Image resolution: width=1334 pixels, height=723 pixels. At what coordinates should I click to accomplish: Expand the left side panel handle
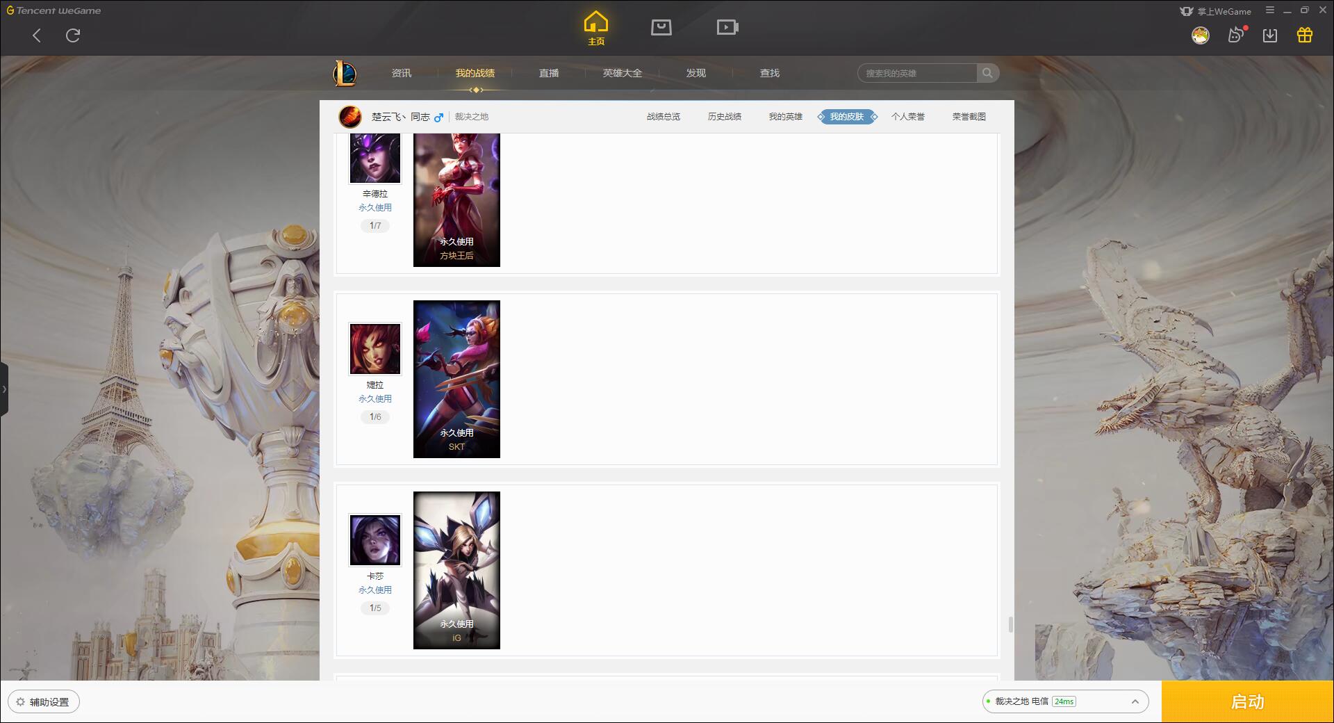pos(4,389)
